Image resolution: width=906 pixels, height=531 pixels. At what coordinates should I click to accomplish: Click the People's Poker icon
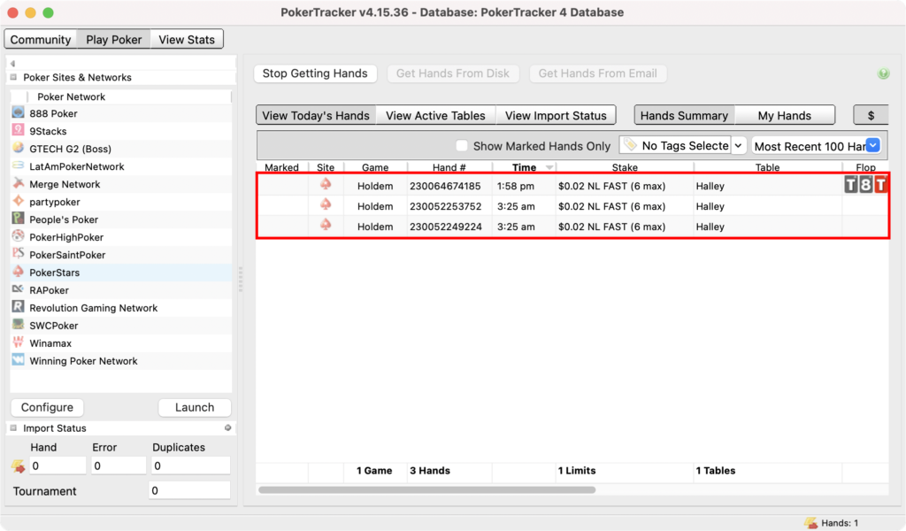(18, 219)
